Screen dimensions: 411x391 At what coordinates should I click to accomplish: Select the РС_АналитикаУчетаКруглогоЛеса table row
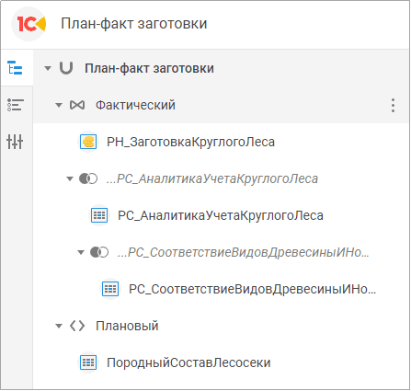click(221, 215)
